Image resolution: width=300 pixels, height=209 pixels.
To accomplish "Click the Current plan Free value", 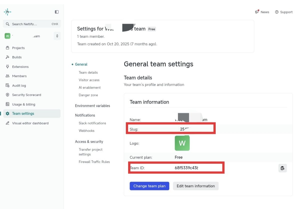I will pyautogui.click(x=178, y=157).
